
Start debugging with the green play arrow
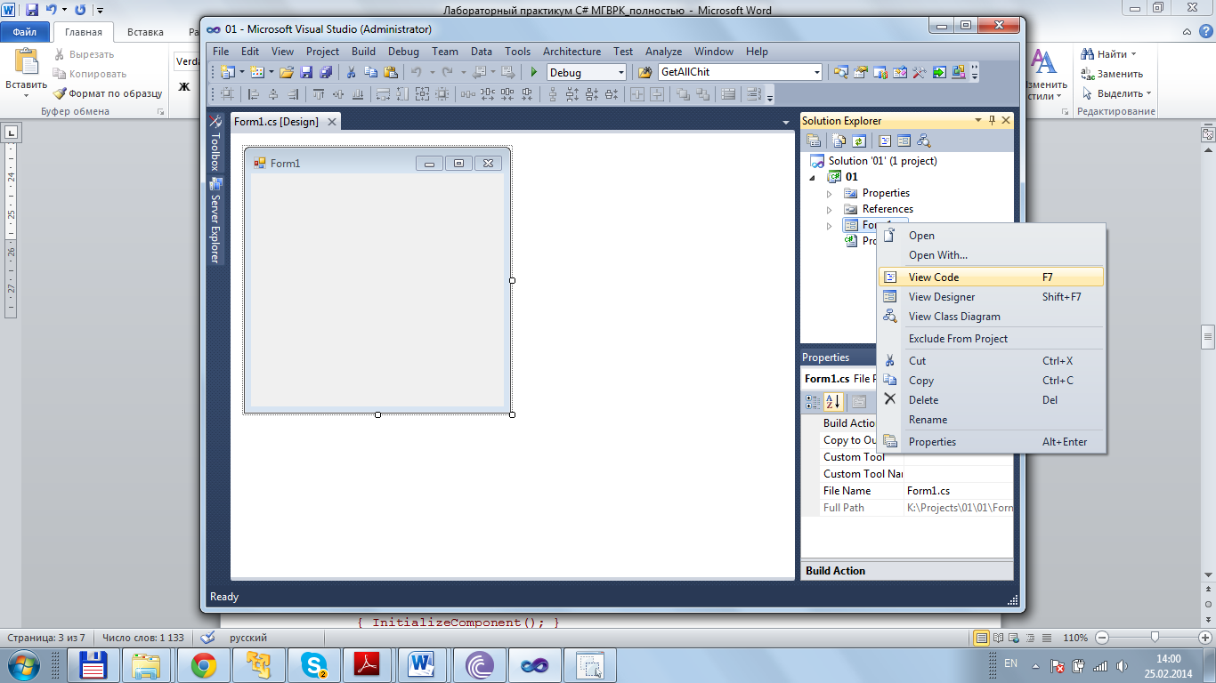pos(533,72)
